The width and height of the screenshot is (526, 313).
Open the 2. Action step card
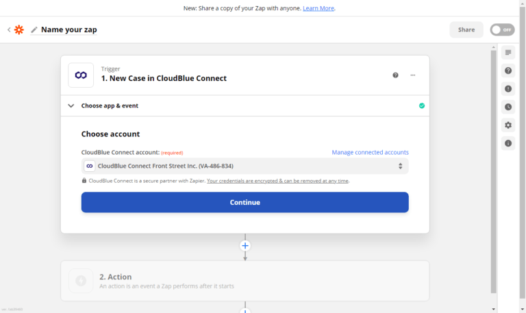tap(245, 281)
